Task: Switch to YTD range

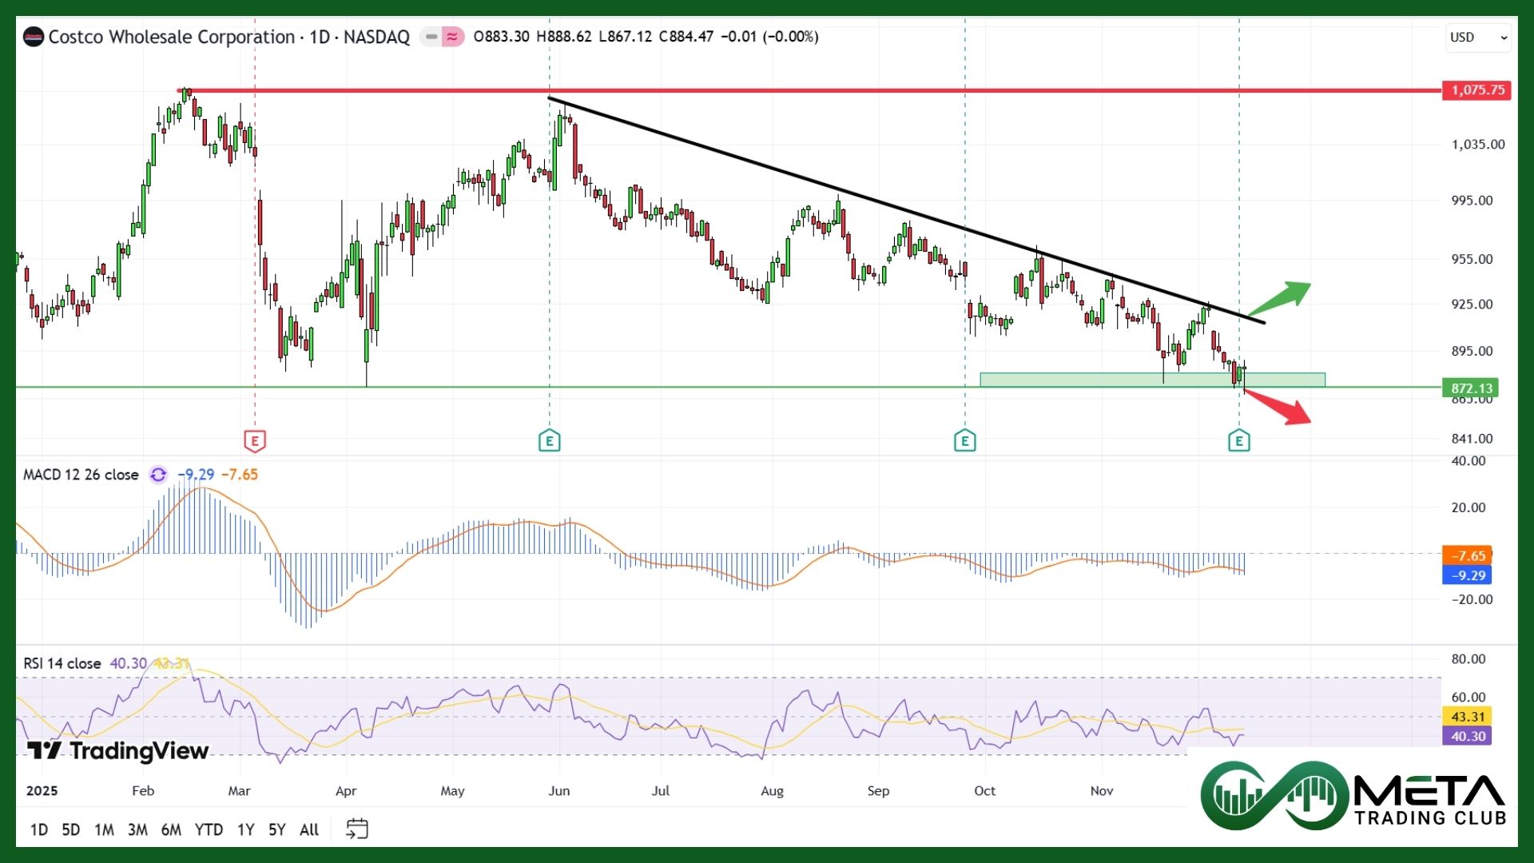Action: [x=209, y=829]
